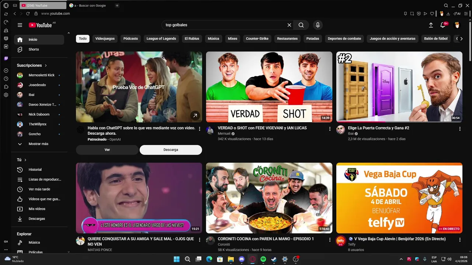
Task: Select the Música category chip
Action: point(214,39)
